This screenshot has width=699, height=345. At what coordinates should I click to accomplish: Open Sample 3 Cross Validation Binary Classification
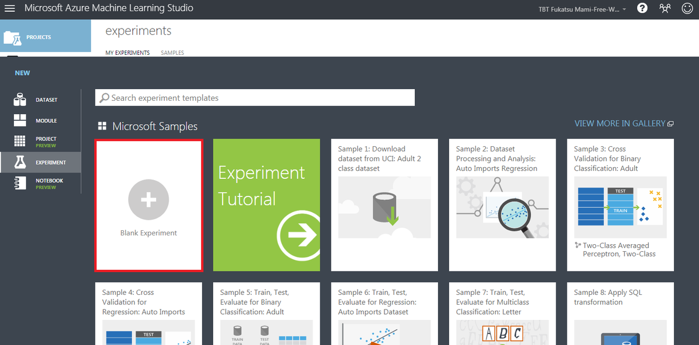(x=620, y=205)
